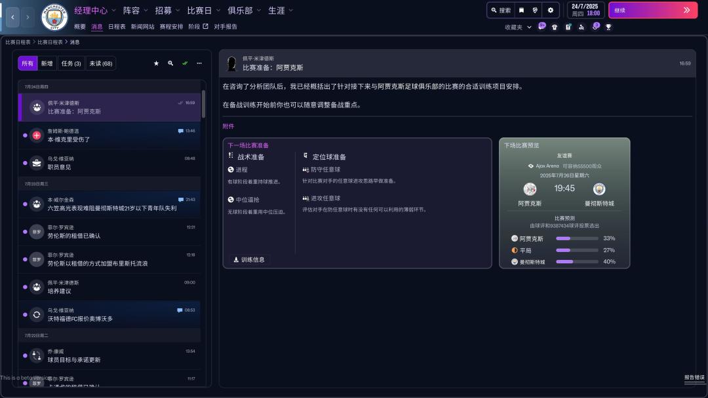The width and height of the screenshot is (708, 398).
Task: Click the 继续 continue button
Action: [653, 10]
